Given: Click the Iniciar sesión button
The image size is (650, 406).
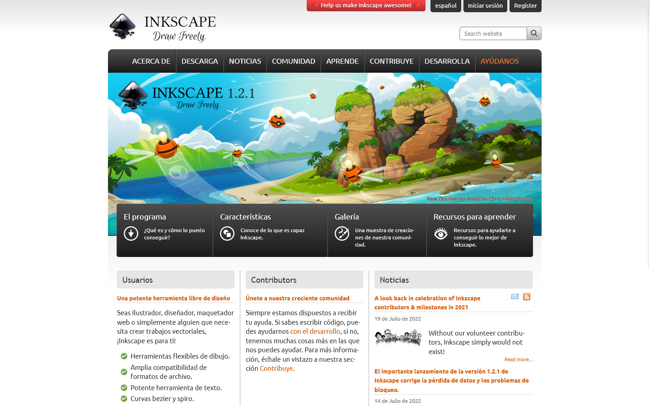Looking at the screenshot, I should tap(485, 6).
